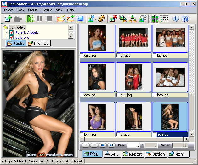Open the Report tab
The width and height of the screenshot is (198, 165).
(x=133, y=154)
